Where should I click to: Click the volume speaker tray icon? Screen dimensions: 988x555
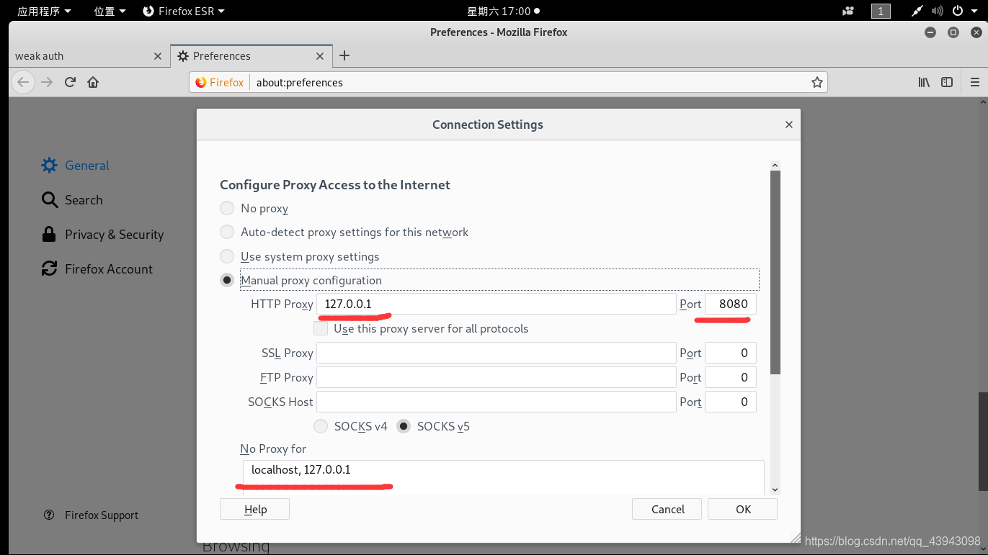click(937, 11)
